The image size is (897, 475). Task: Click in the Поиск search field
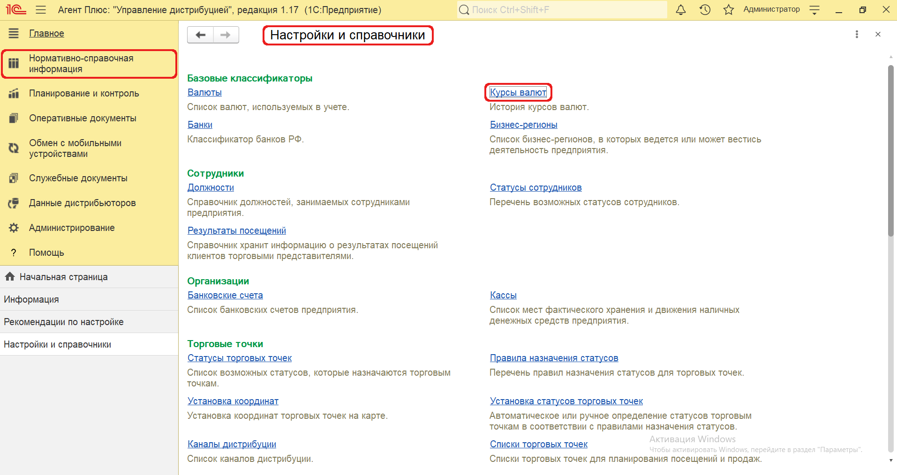563,10
